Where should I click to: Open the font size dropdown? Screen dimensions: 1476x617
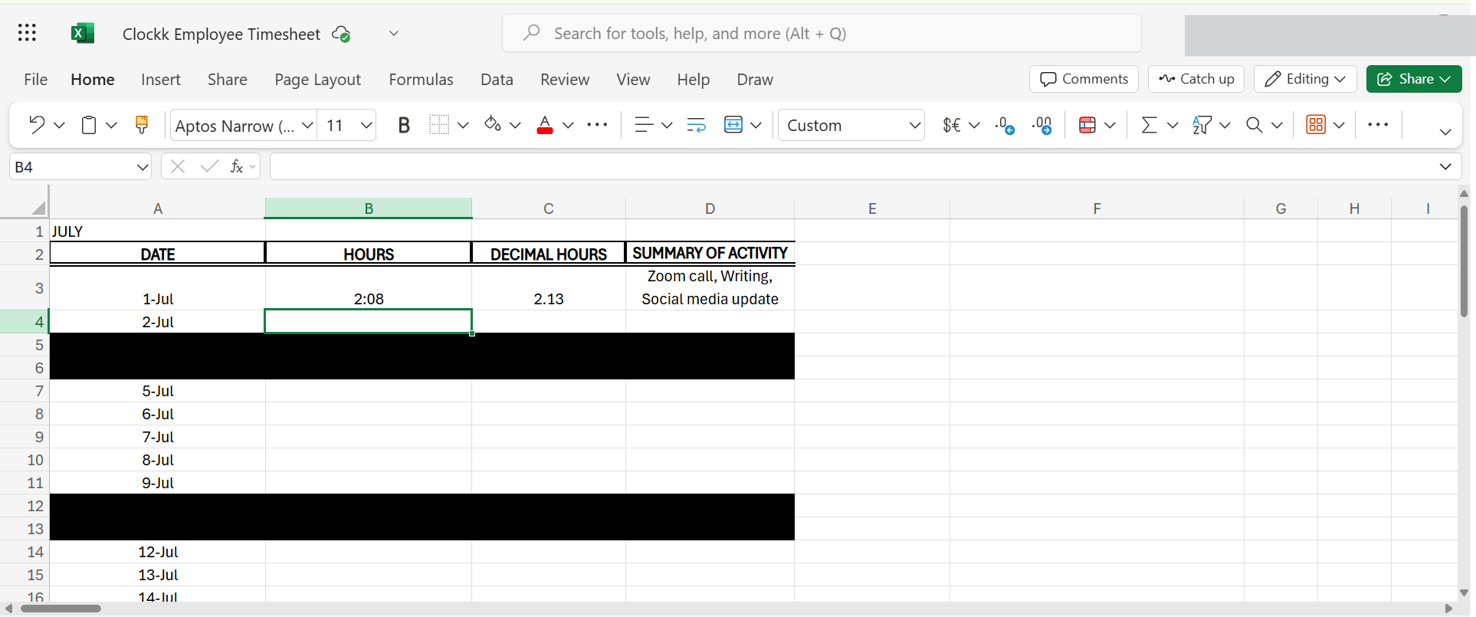[x=366, y=125]
